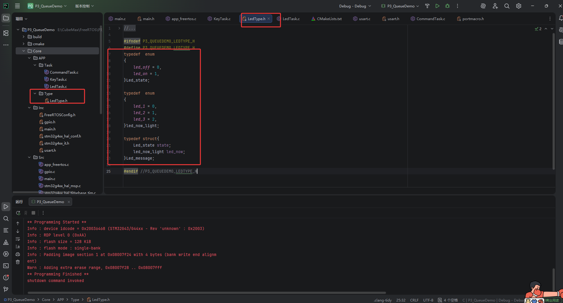Switch to the CMakeLists.txt tab
Screen dimensions: 563x303
click(x=327, y=19)
